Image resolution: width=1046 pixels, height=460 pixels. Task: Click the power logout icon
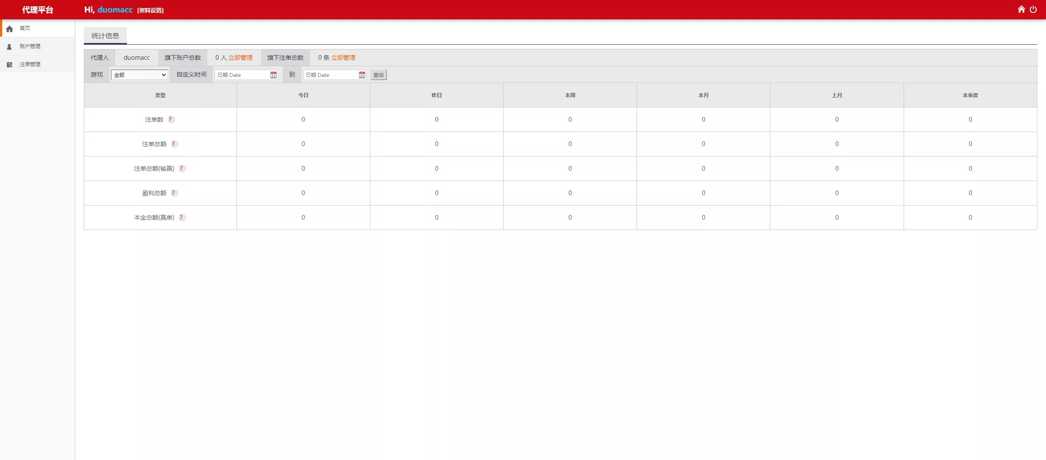pyautogui.click(x=1033, y=9)
